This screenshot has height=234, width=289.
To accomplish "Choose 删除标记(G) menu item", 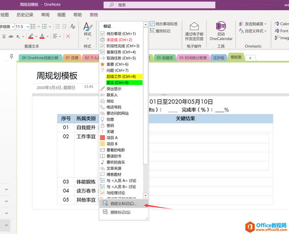I will 124,212.
